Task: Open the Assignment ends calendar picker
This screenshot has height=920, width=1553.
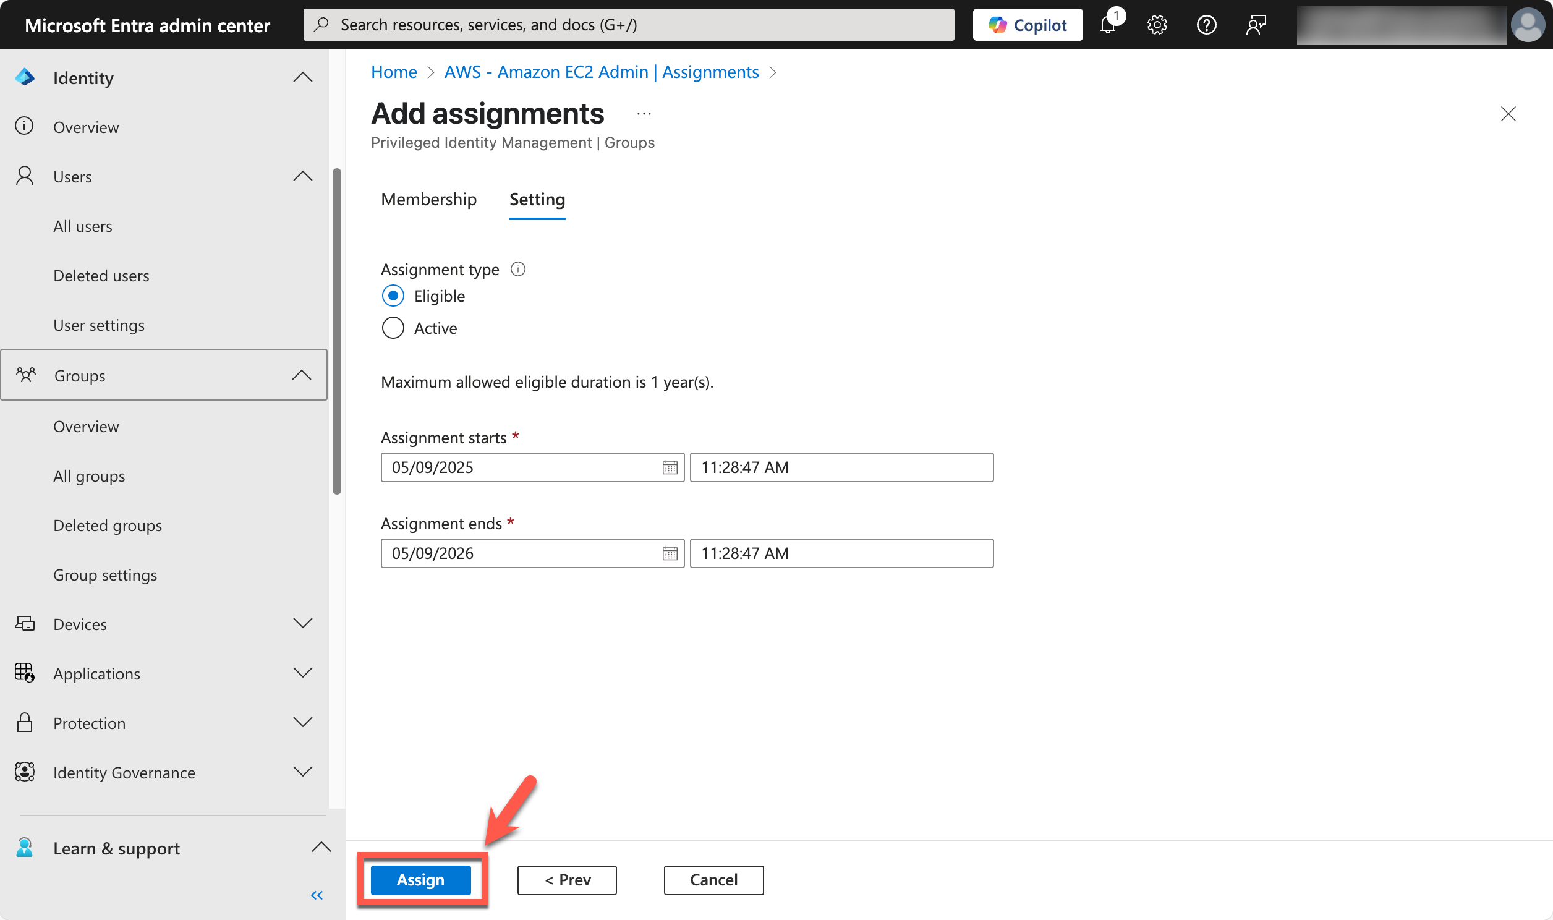Action: coord(670,553)
